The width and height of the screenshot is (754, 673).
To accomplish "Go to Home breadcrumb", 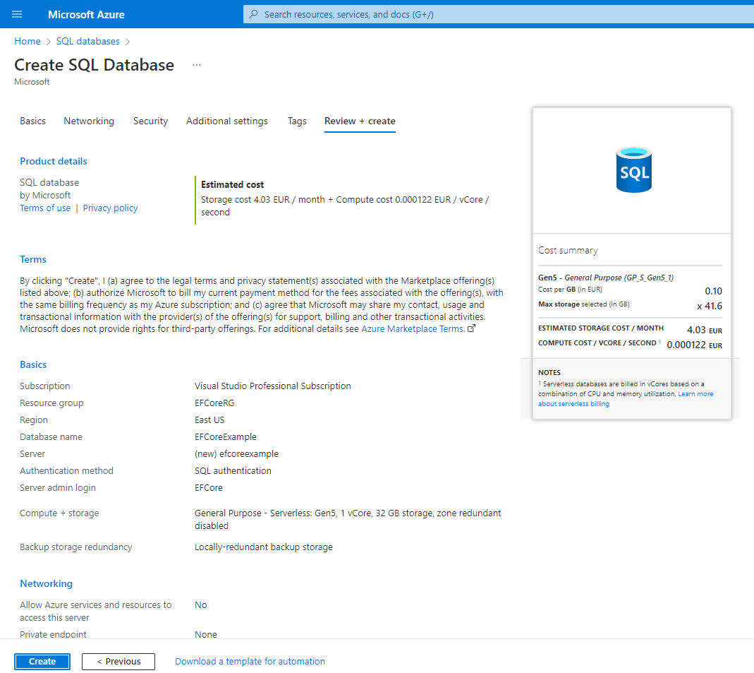I will 28,42.
